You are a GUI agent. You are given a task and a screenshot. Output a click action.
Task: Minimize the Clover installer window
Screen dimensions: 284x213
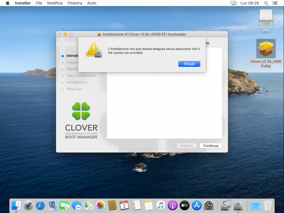[x=66, y=34]
